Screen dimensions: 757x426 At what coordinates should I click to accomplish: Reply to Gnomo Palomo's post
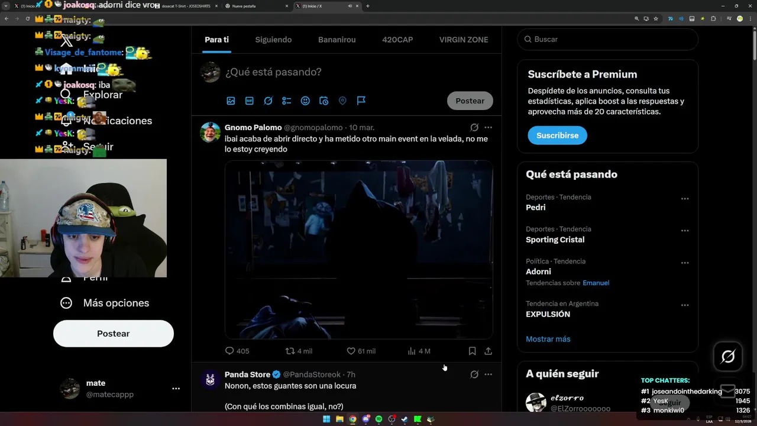(x=237, y=351)
